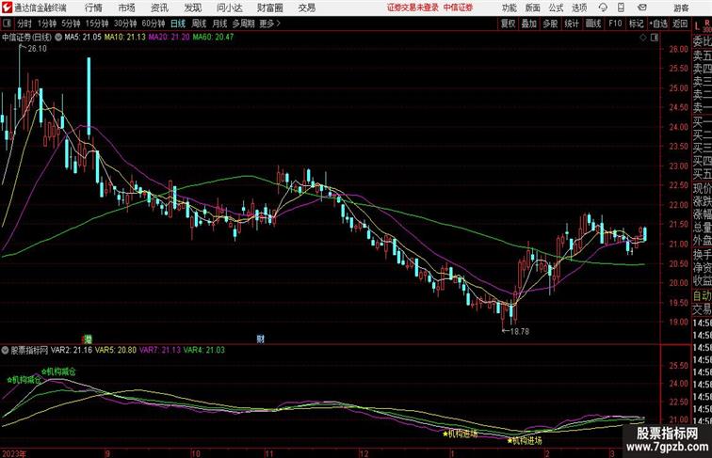
Task: Click the green 港 marker on chart bottom
Action: pos(89,339)
